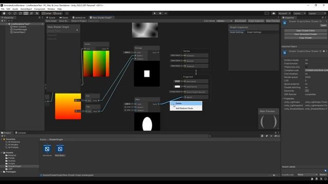Open the Component menu

tap(39, 9)
